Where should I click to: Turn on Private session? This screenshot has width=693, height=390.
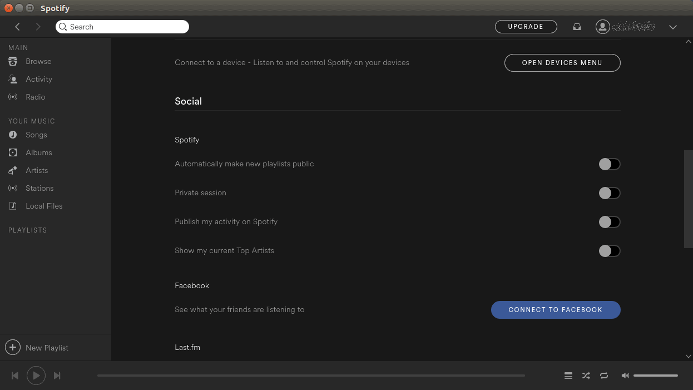[609, 193]
